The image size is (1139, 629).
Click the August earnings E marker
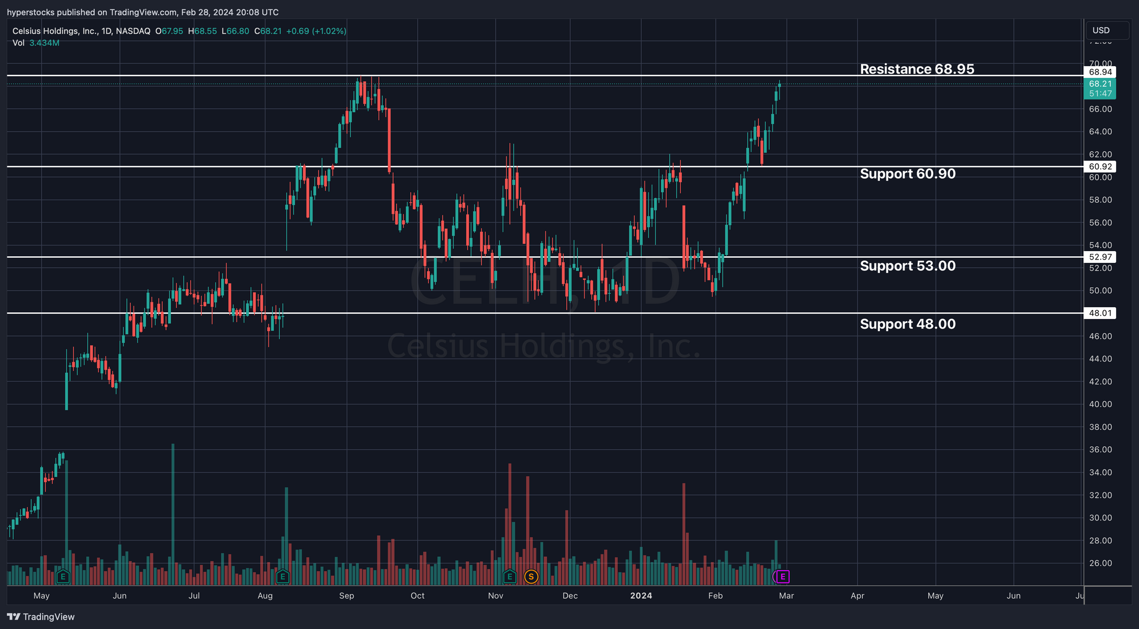(283, 577)
